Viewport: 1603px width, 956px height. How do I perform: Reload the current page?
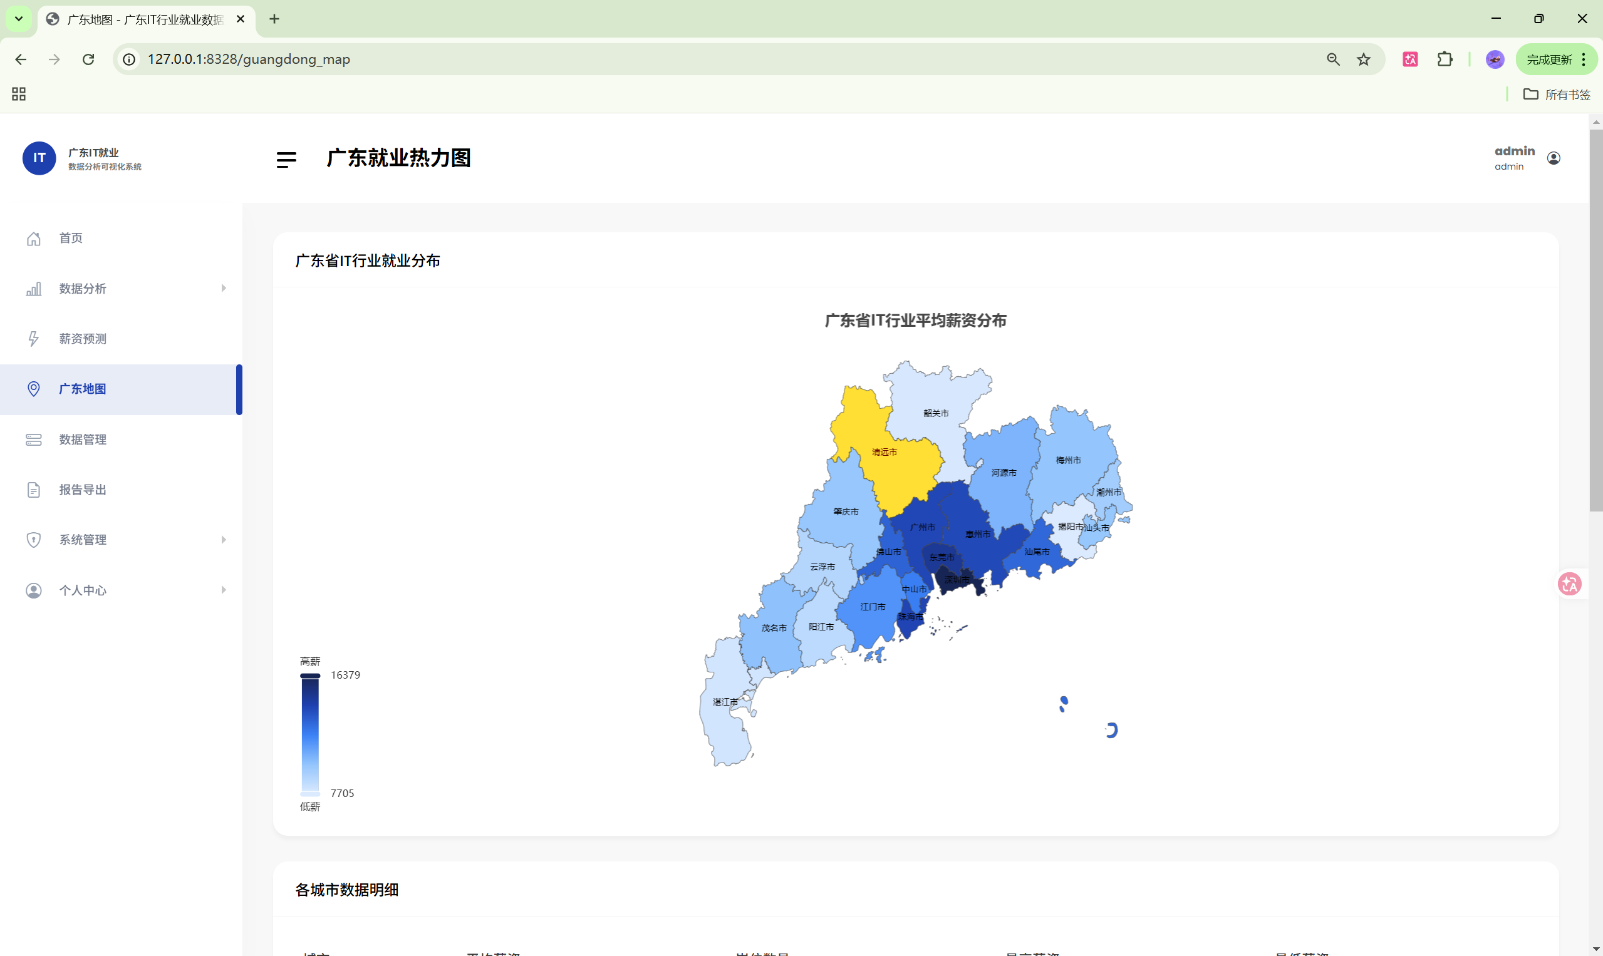88,59
